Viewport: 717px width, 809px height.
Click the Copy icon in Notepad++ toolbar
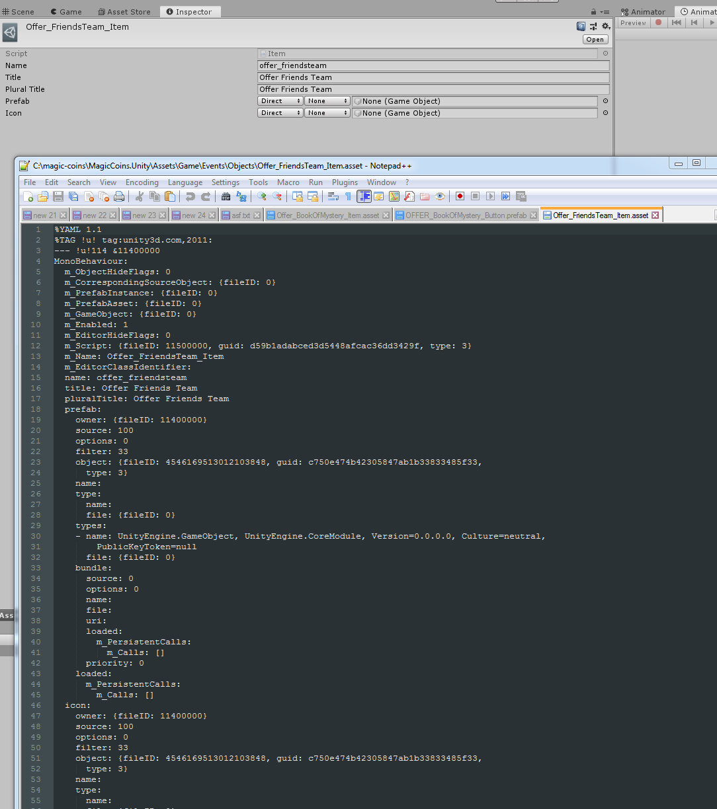point(155,196)
